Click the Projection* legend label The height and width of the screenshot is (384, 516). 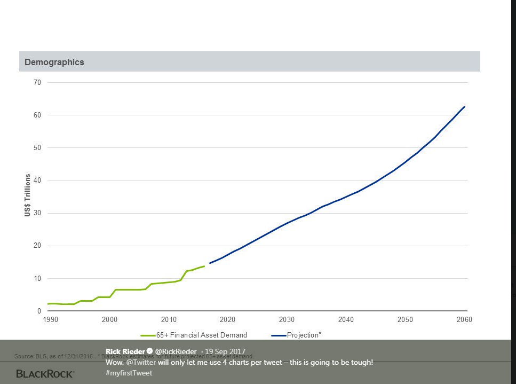[x=304, y=335]
